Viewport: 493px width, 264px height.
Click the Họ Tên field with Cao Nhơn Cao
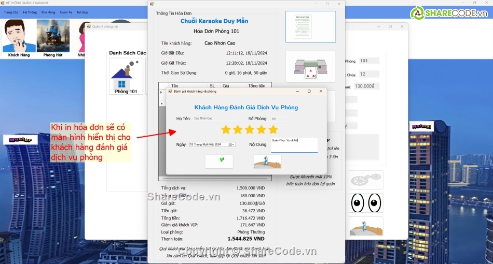[214, 119]
